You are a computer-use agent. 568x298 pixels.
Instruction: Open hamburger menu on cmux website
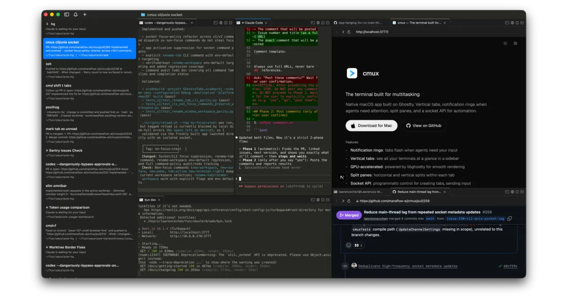(x=515, y=43)
